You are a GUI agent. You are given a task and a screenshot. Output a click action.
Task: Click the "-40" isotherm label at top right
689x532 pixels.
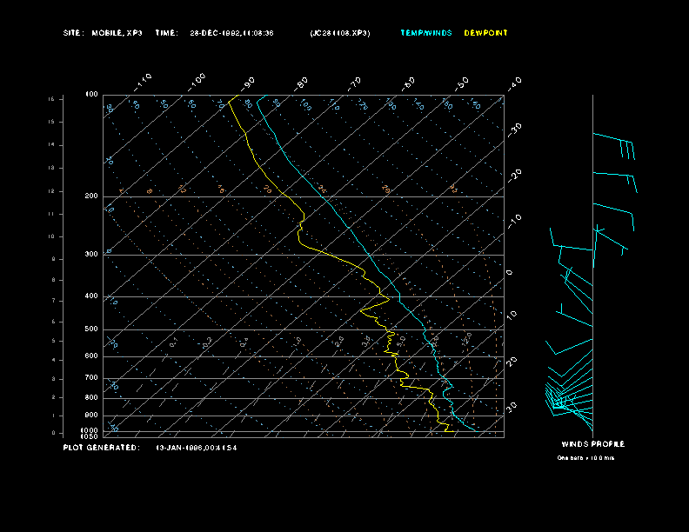[515, 83]
